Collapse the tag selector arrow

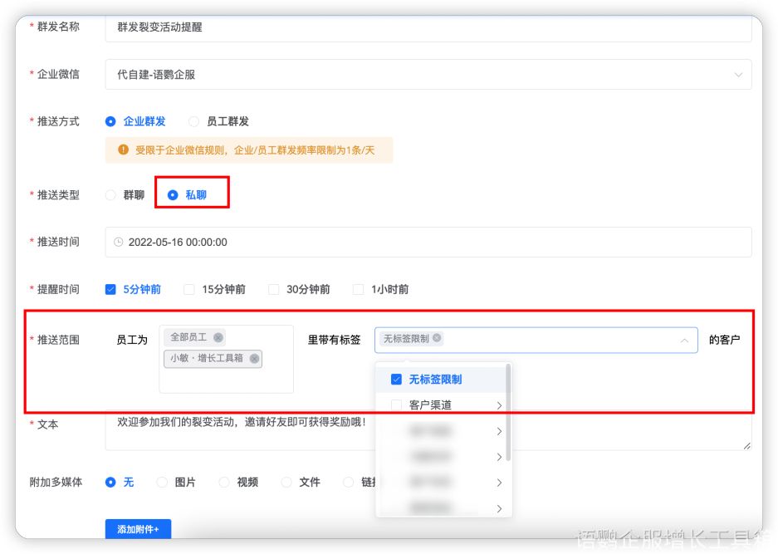[x=684, y=340]
